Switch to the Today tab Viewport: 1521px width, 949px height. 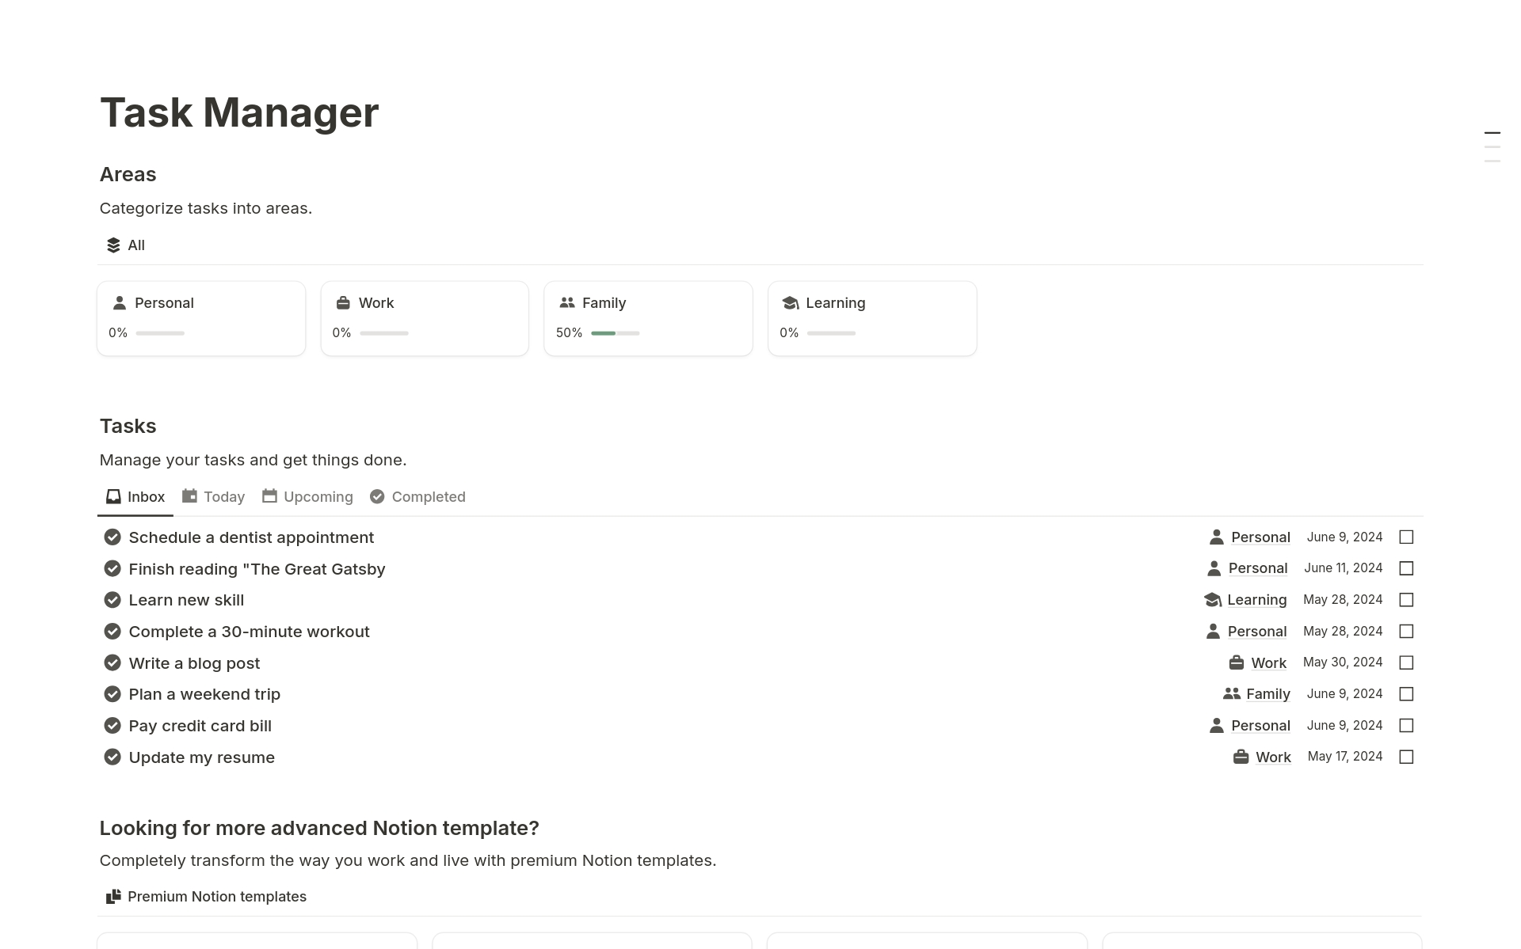(x=213, y=497)
